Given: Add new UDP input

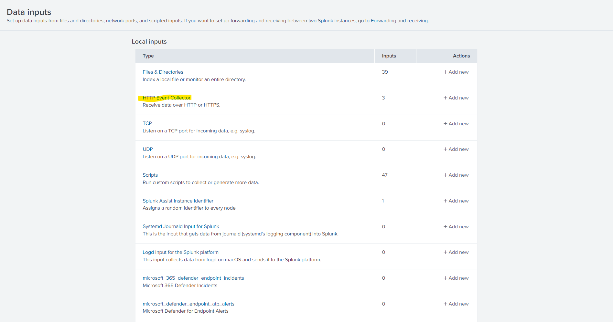Looking at the screenshot, I should click(x=456, y=149).
